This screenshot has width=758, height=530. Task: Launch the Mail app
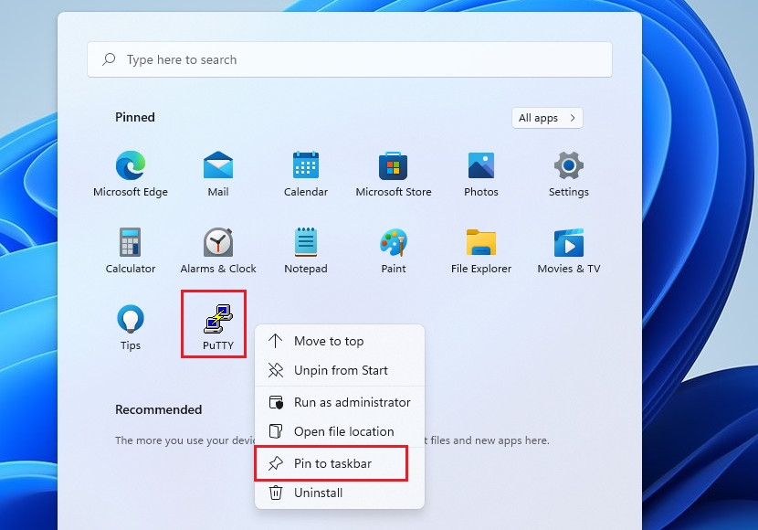pyautogui.click(x=218, y=174)
